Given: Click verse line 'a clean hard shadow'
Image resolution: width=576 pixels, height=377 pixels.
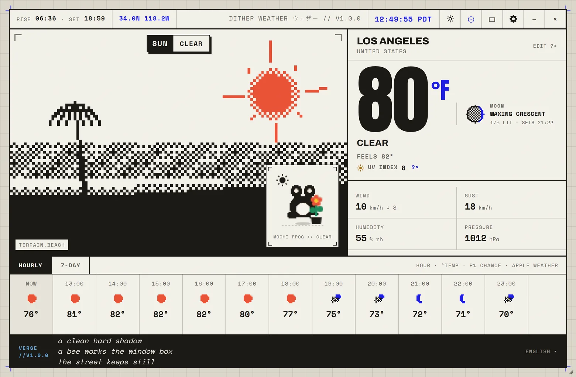Looking at the screenshot, I should pyautogui.click(x=100, y=341).
